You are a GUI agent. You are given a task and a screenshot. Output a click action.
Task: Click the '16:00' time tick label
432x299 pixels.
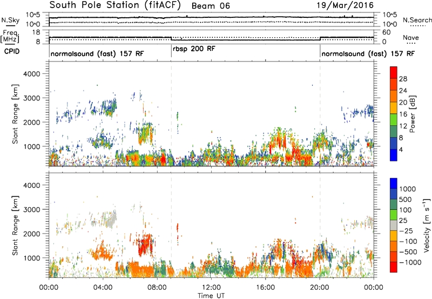[265, 288]
